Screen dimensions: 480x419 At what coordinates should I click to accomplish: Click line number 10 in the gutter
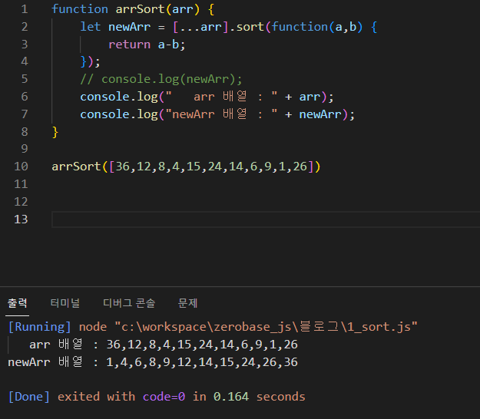(x=22, y=167)
